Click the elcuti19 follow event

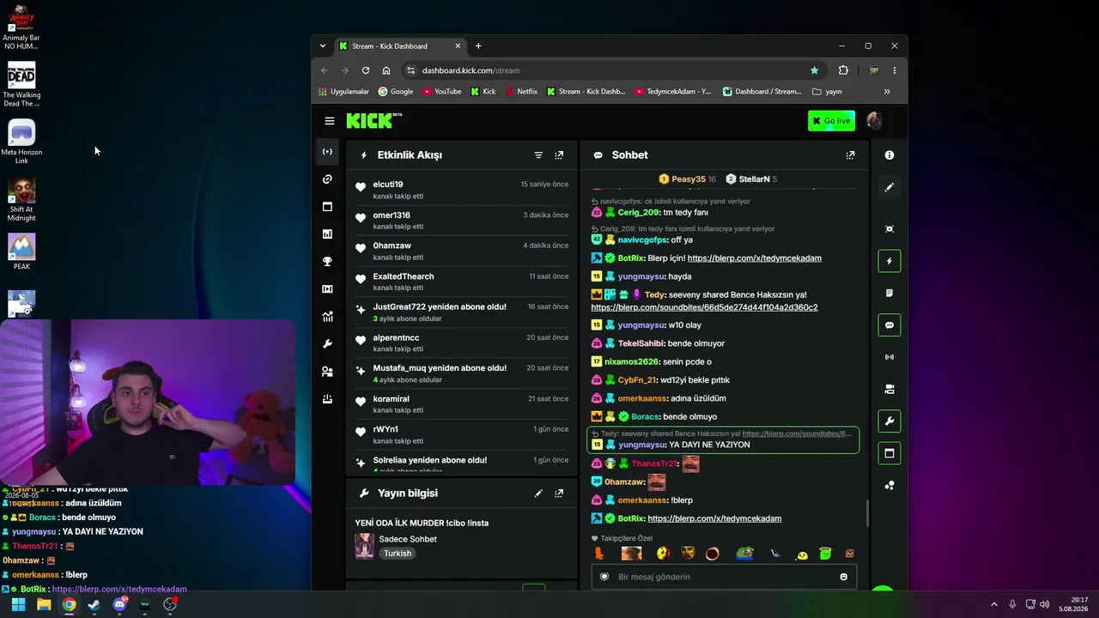point(462,190)
